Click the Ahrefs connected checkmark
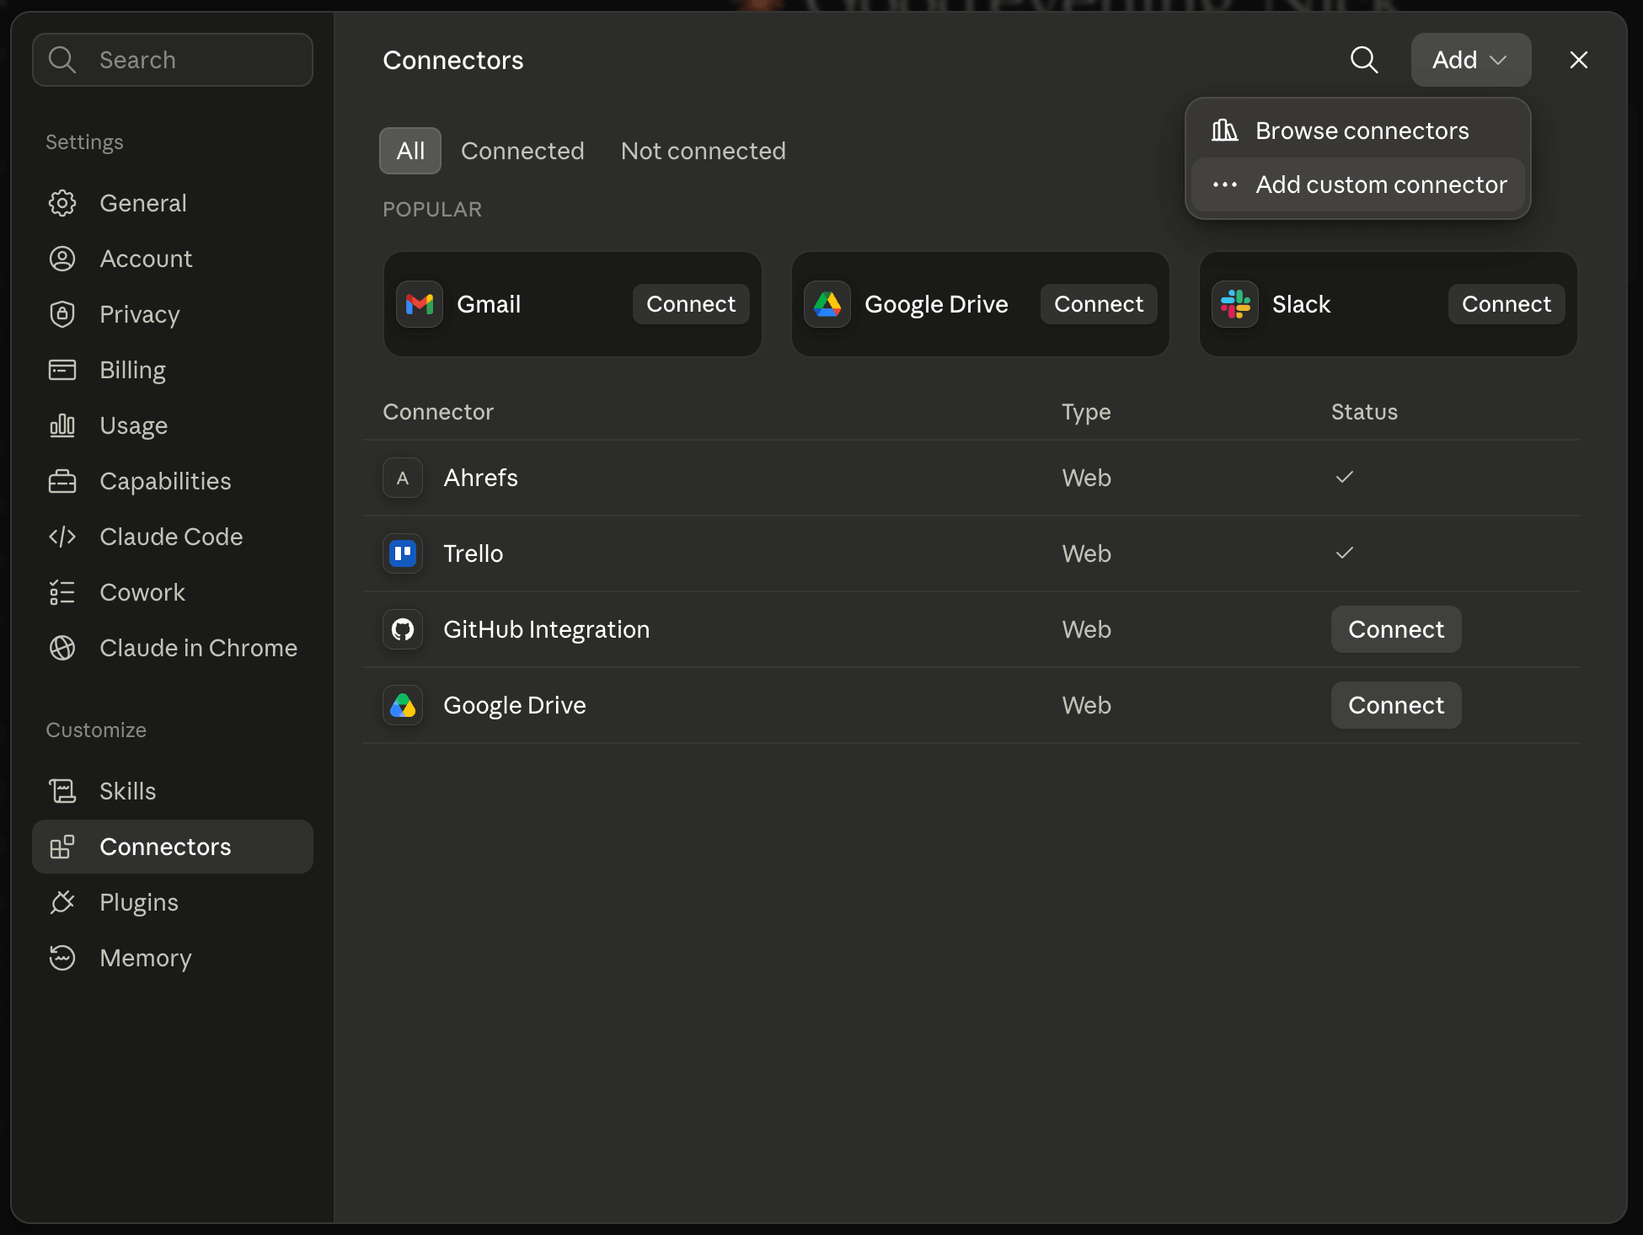The image size is (1643, 1235). tap(1345, 477)
